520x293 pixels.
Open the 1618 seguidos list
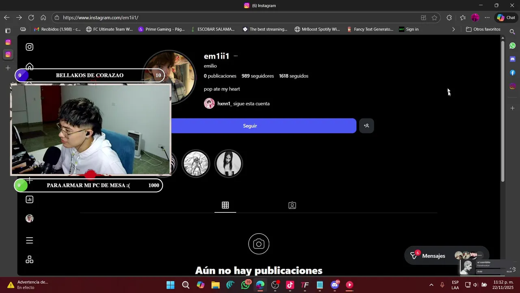coord(294,76)
